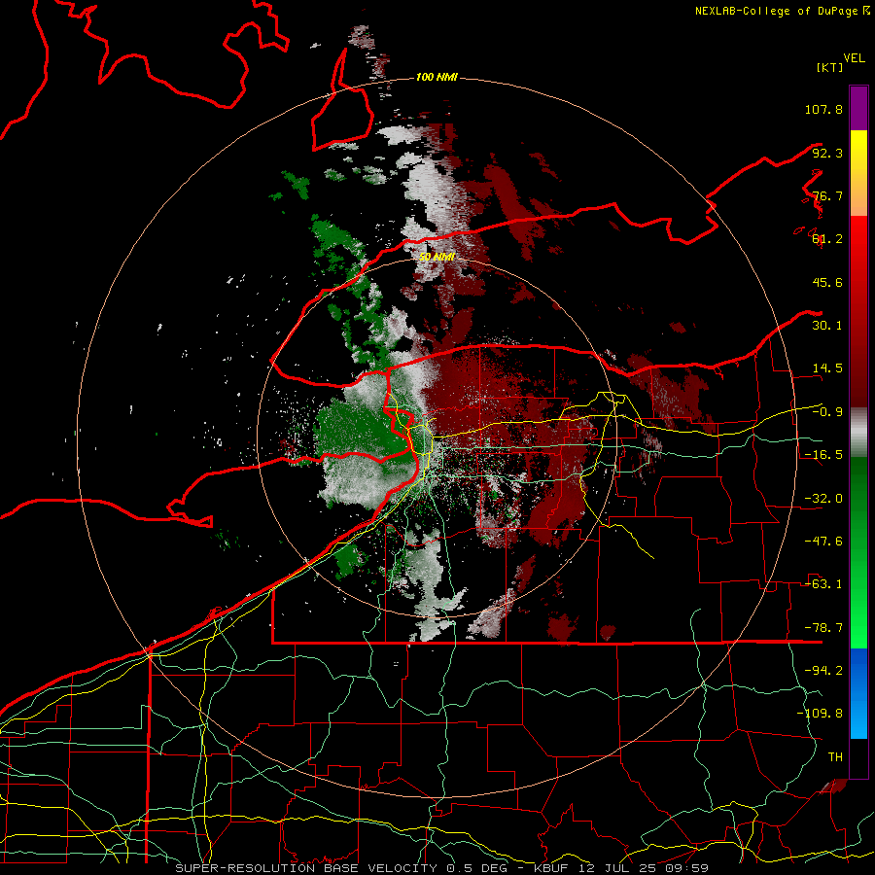The height and width of the screenshot is (875, 875).
Task: Click the KBUF station identifier in caption
Action: [552, 868]
